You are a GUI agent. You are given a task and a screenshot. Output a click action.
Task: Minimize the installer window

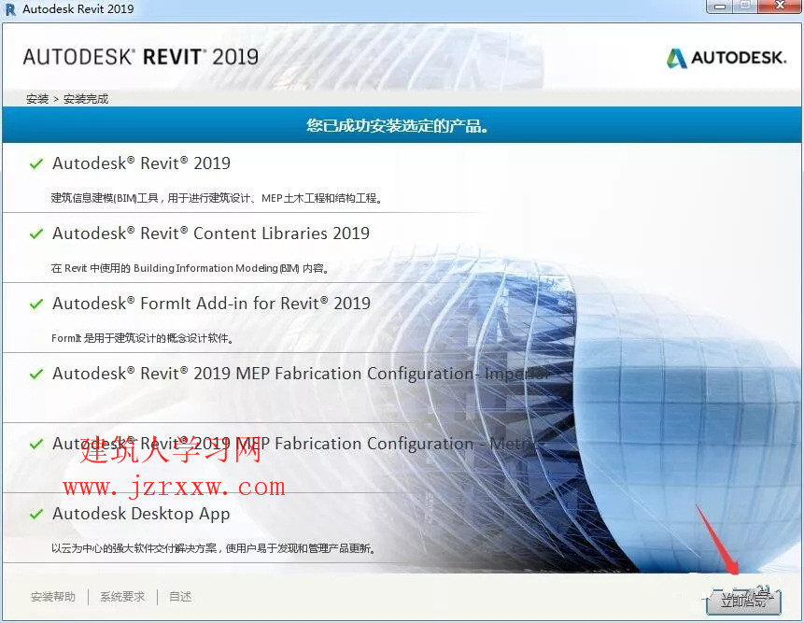tap(720, 7)
